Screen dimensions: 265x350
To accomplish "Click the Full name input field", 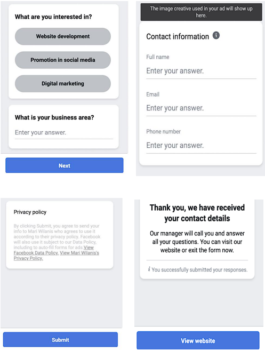I will pyautogui.click(x=201, y=71).
